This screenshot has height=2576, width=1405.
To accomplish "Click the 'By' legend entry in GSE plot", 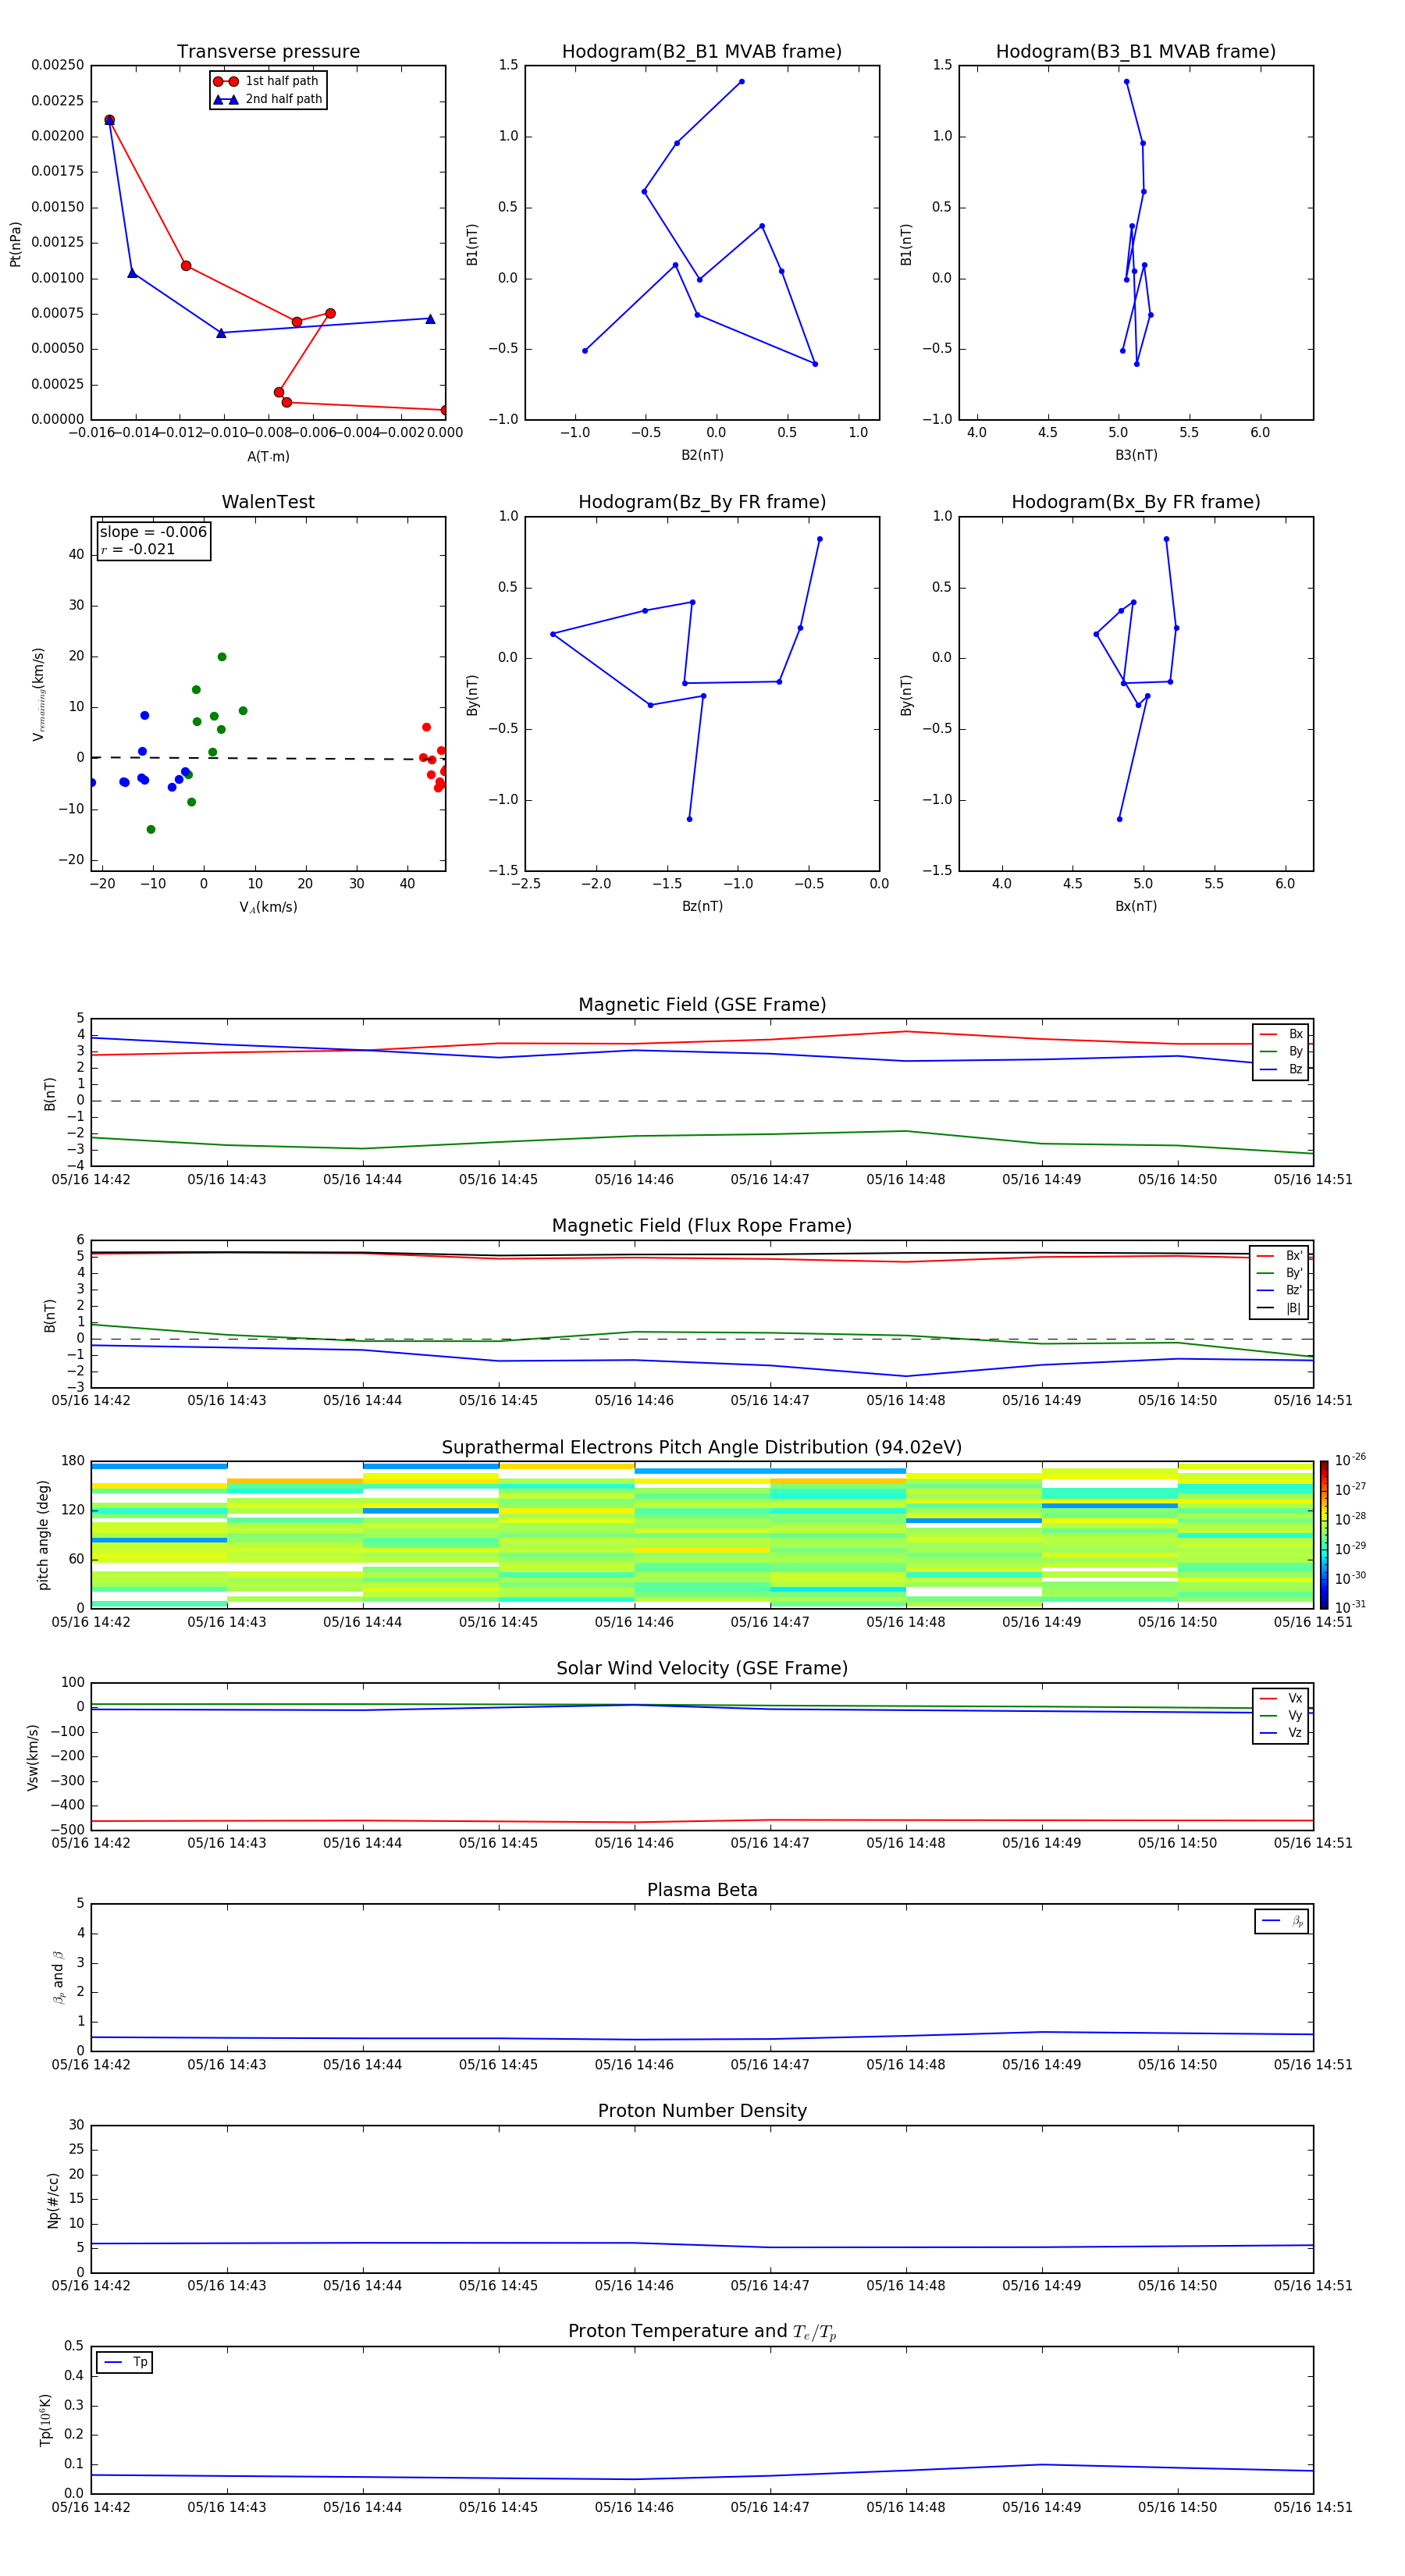I will coord(1281,1051).
